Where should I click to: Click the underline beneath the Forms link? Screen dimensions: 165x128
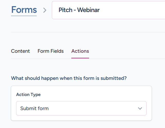tap(24, 16)
